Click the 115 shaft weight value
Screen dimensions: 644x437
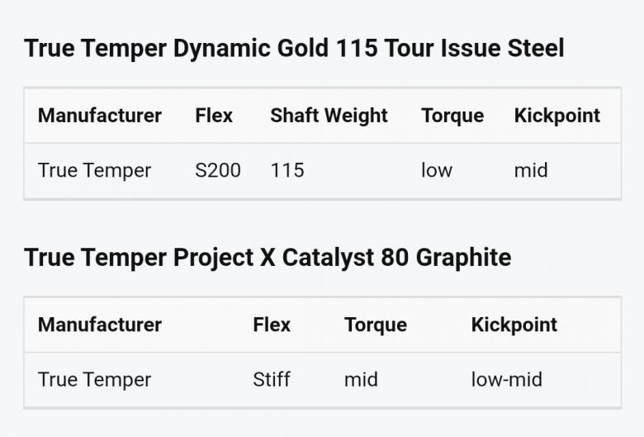point(287,170)
